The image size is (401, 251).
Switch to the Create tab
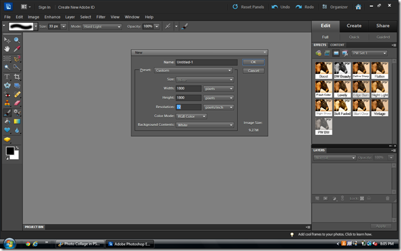(x=354, y=25)
